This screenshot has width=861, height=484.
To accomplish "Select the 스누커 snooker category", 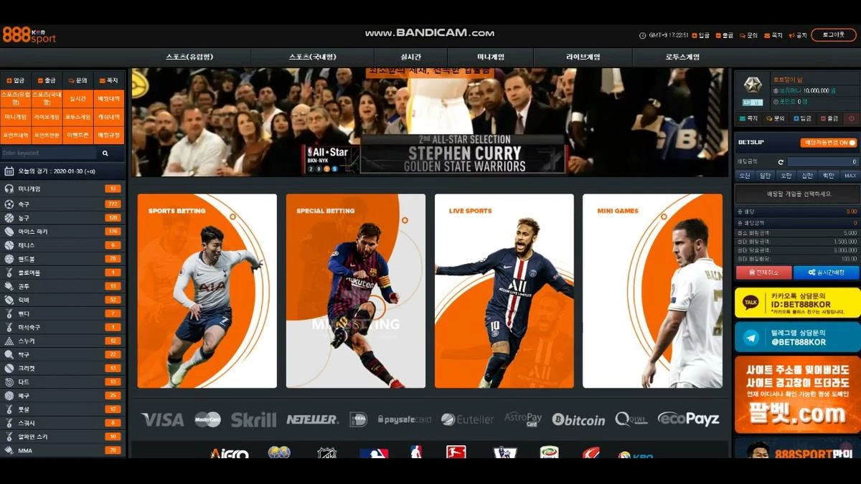I will coord(63,341).
